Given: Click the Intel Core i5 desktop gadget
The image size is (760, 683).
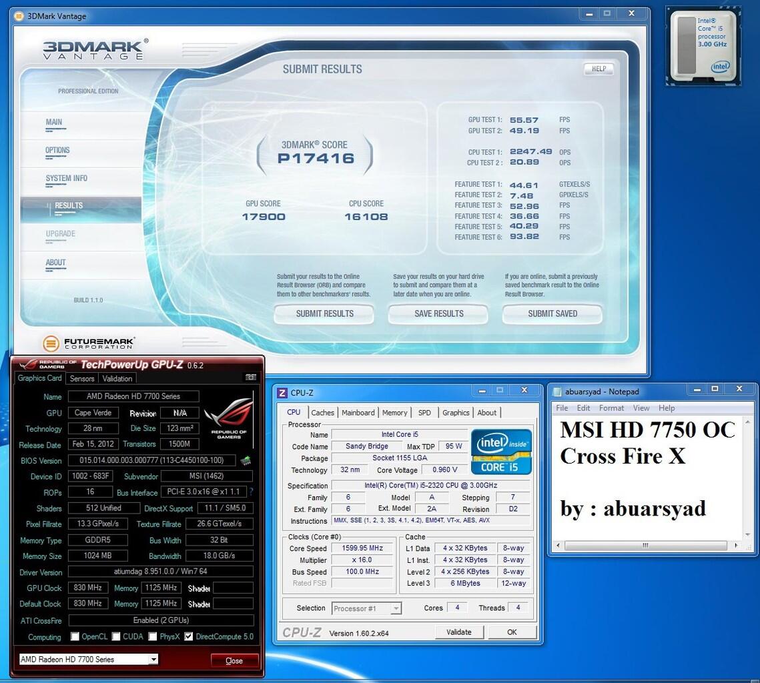Looking at the screenshot, I should pos(703,47).
